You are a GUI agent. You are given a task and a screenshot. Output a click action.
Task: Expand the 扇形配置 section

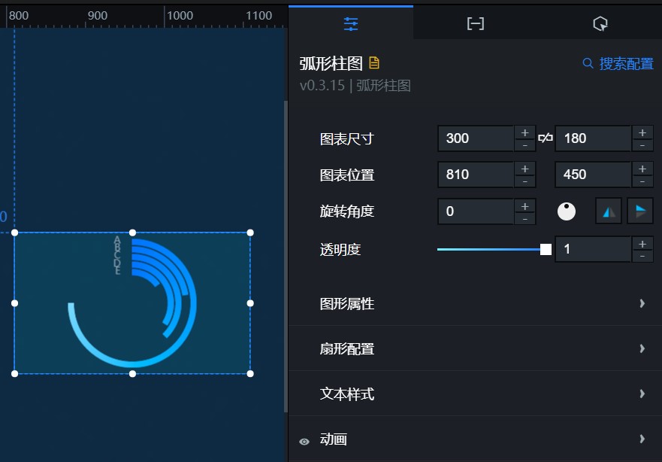pyautogui.click(x=476, y=348)
